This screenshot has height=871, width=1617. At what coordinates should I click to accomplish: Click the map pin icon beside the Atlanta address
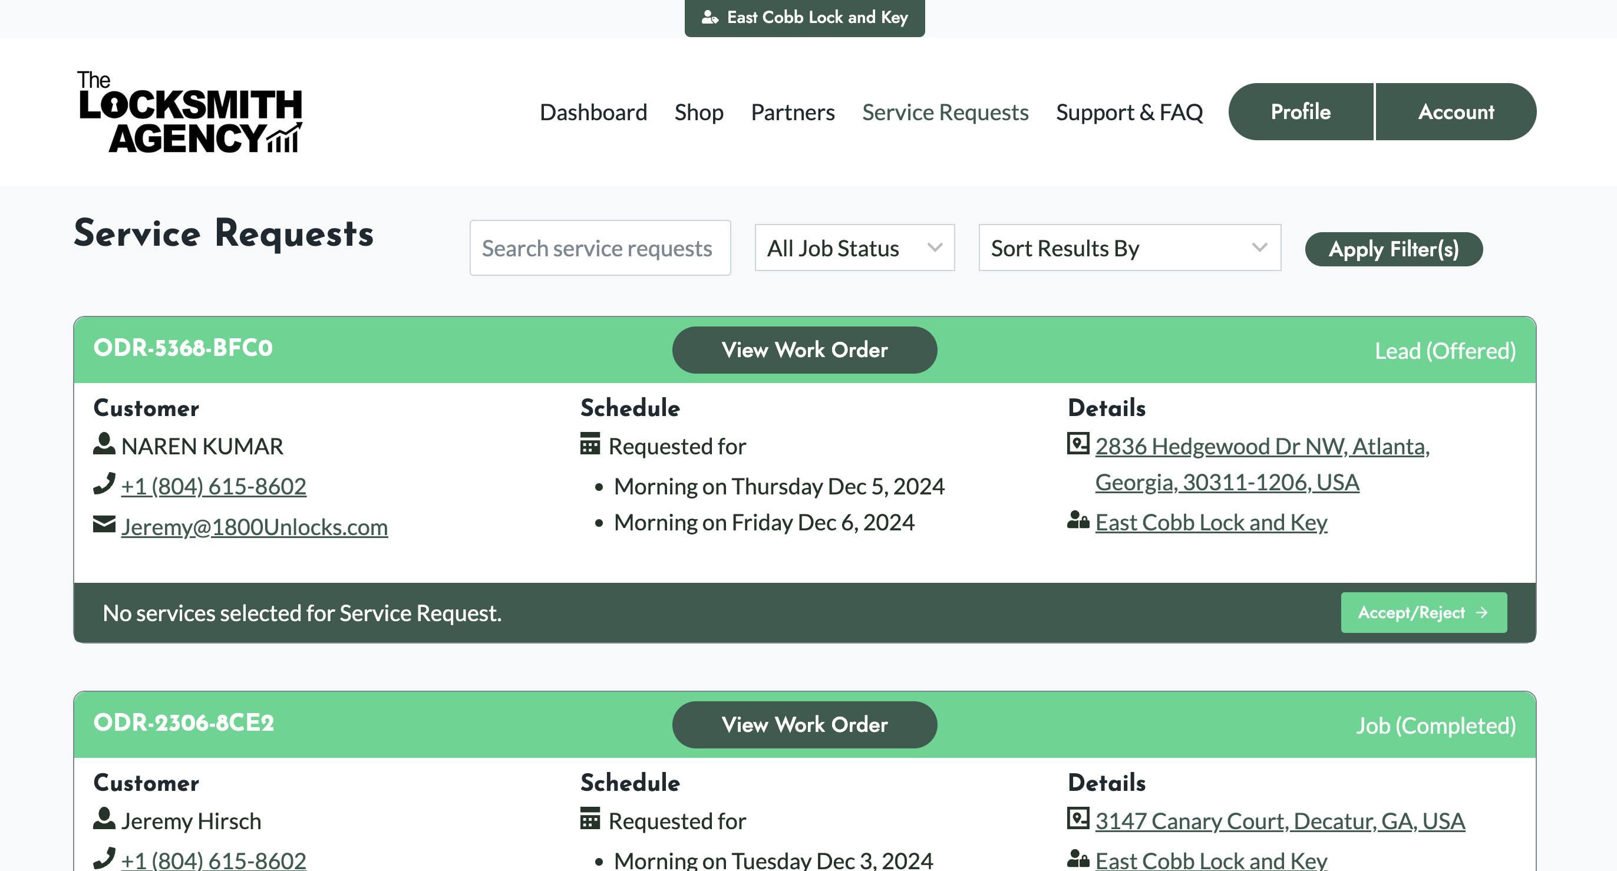tap(1078, 444)
